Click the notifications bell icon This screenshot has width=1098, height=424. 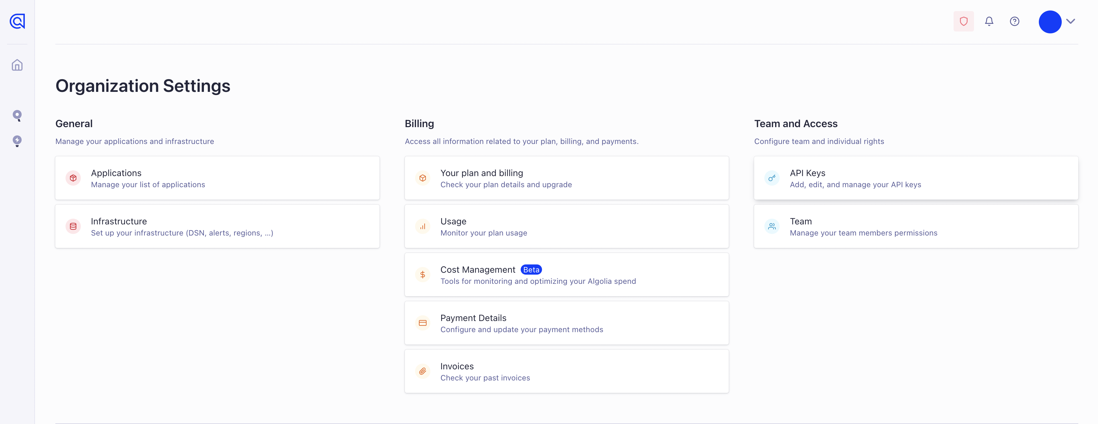pos(989,21)
